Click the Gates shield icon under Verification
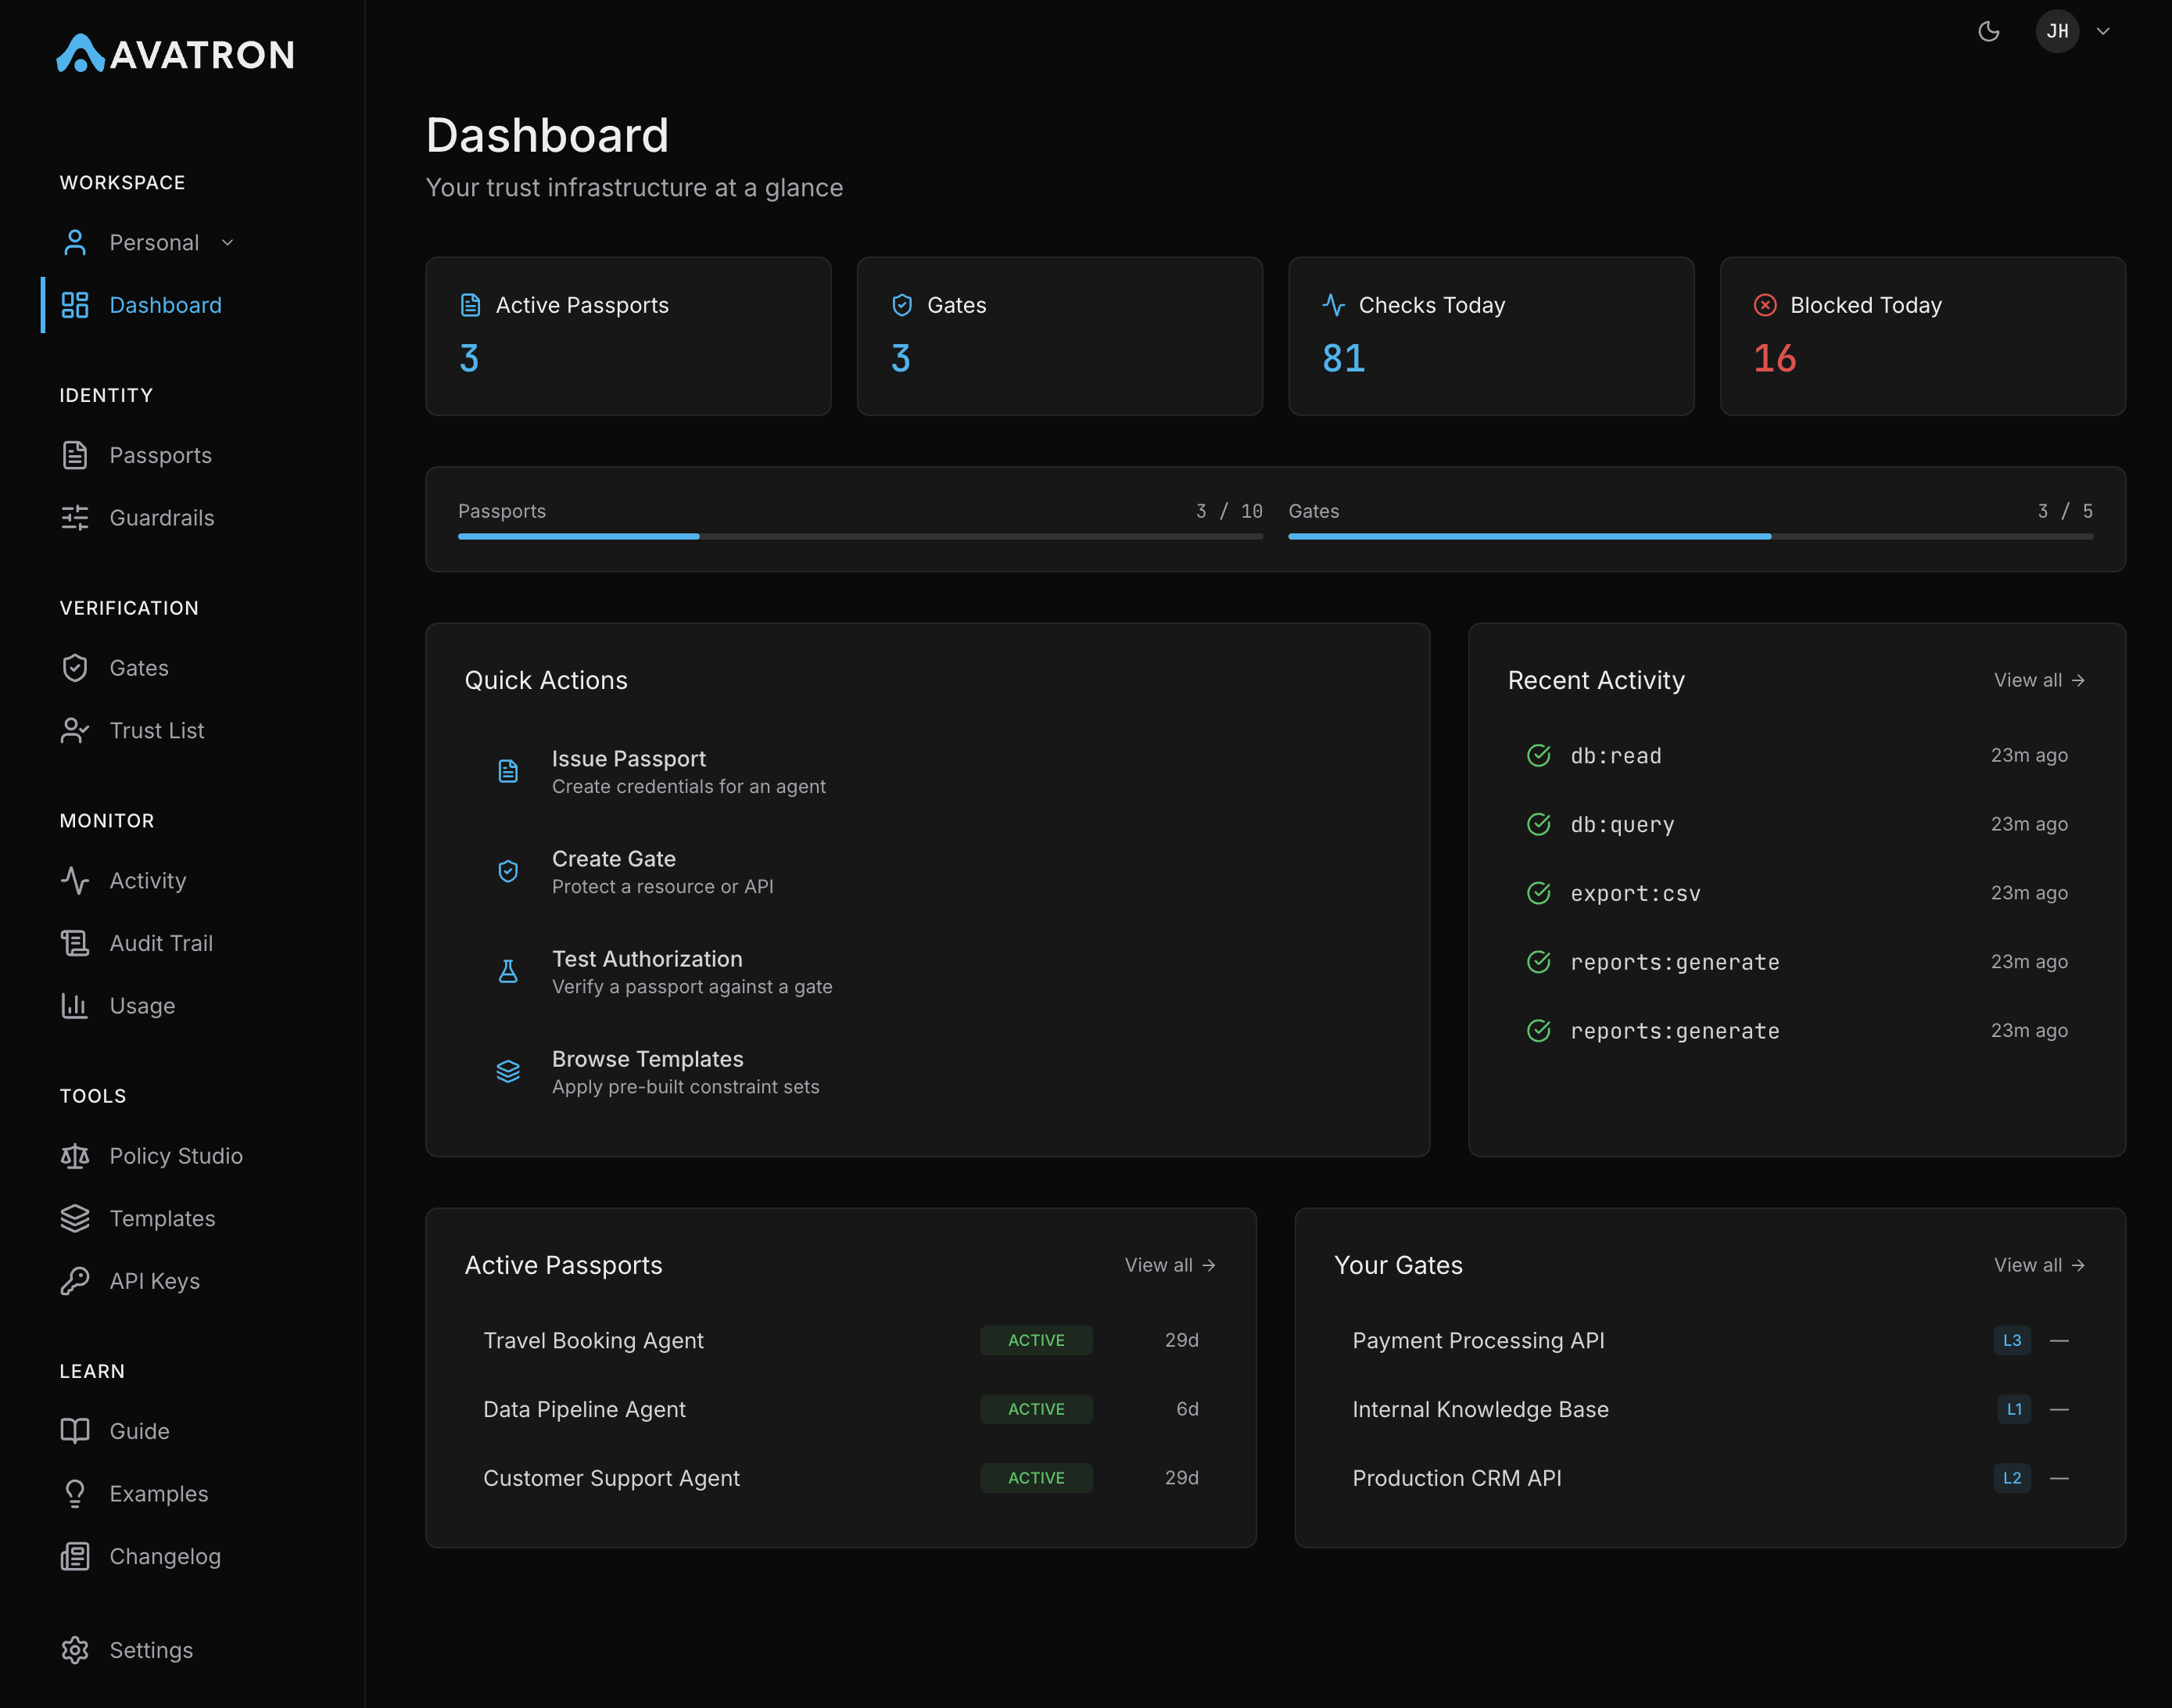The image size is (2172, 1708). (75, 668)
